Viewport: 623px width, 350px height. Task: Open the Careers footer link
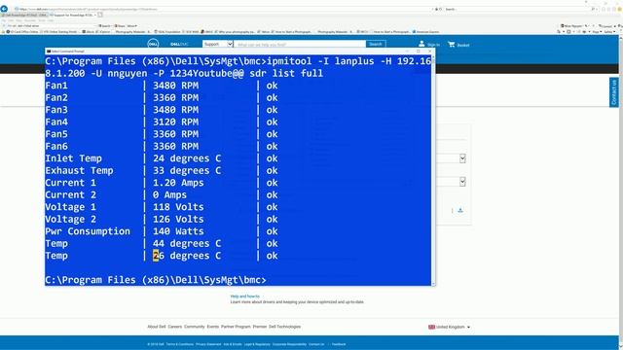tap(175, 327)
